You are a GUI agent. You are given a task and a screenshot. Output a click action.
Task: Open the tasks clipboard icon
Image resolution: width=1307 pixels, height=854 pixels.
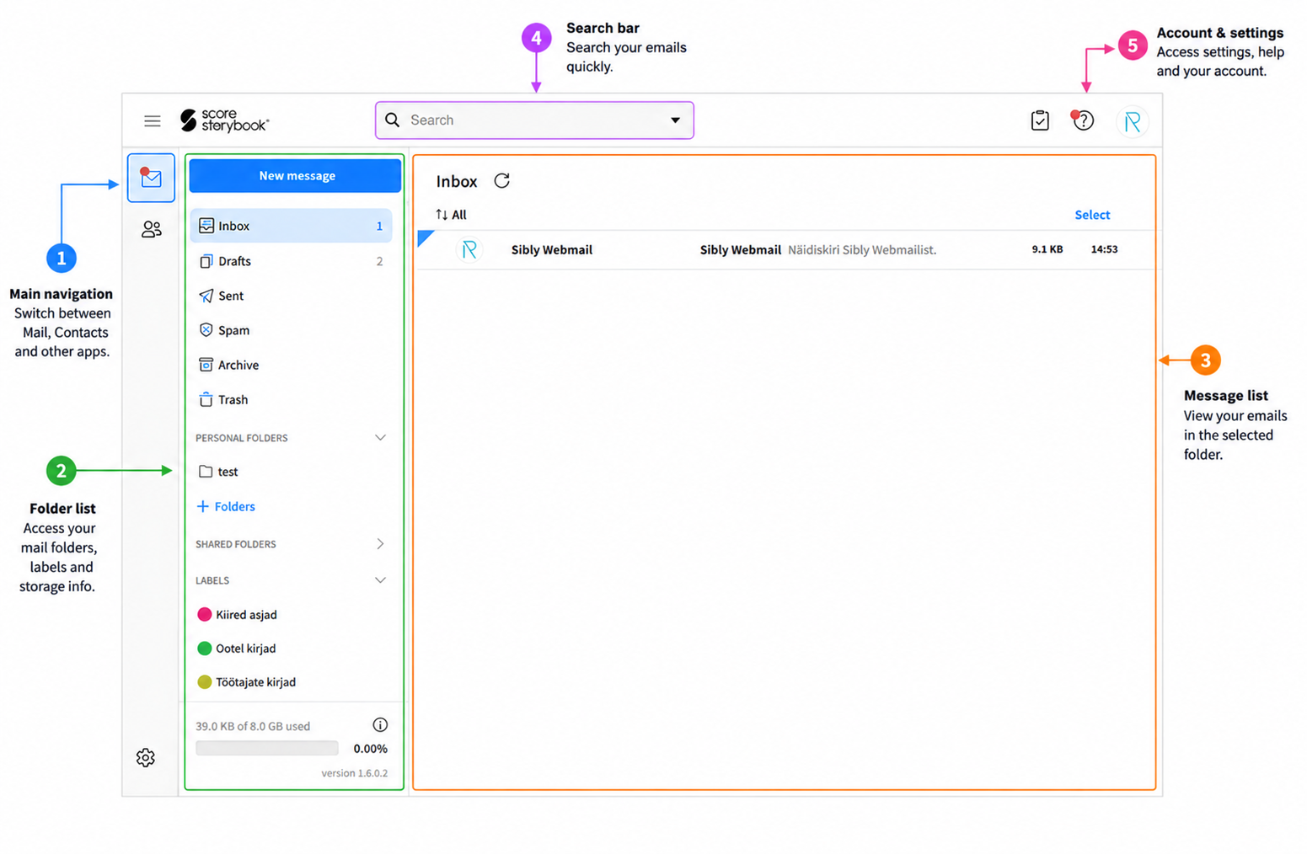(1040, 120)
